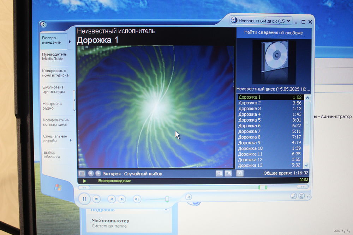This screenshot has width=353, height=235.
Task: Open the visualization options button
Action: point(82,173)
